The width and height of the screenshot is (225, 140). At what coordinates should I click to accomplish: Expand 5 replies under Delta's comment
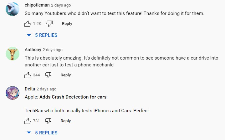pos(42,133)
